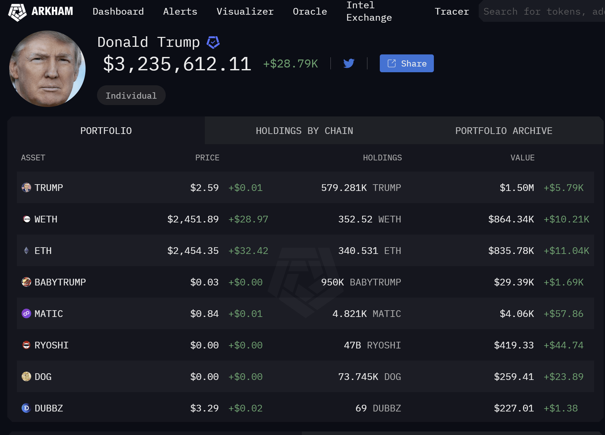Select the MATIC token icon
The image size is (605, 435).
point(26,313)
